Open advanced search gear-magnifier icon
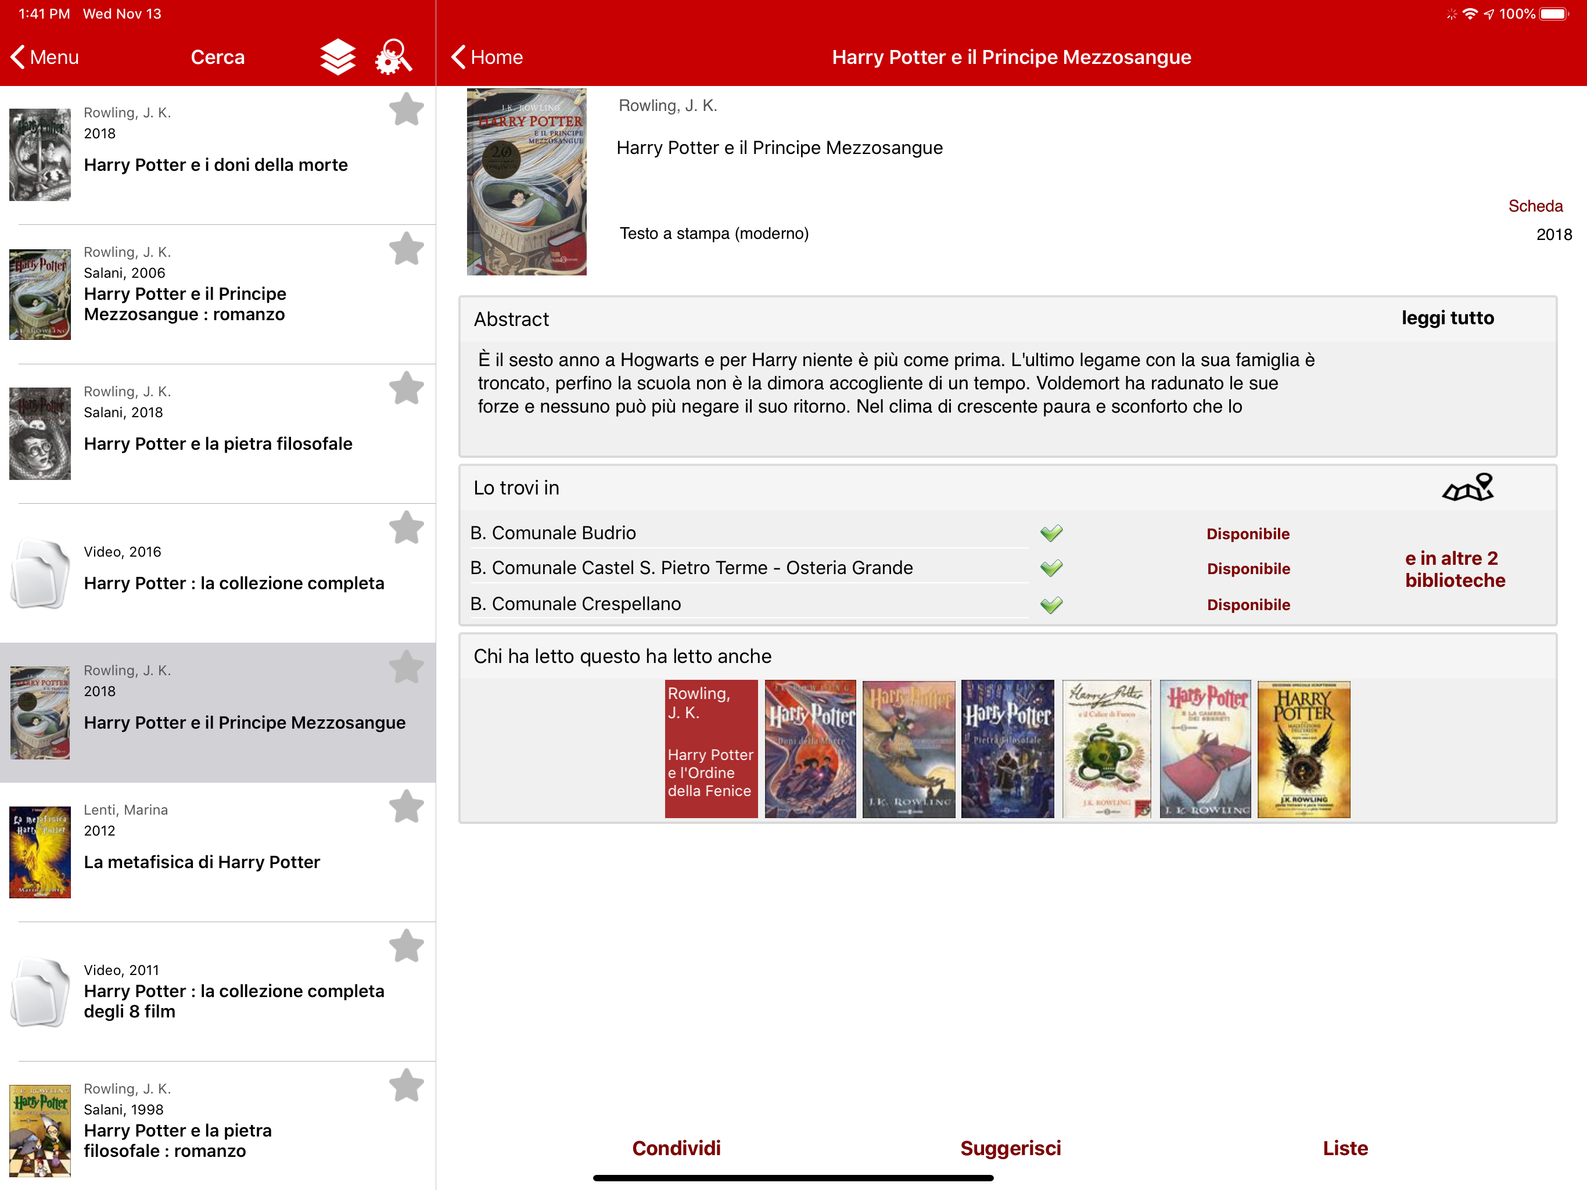 coord(393,57)
